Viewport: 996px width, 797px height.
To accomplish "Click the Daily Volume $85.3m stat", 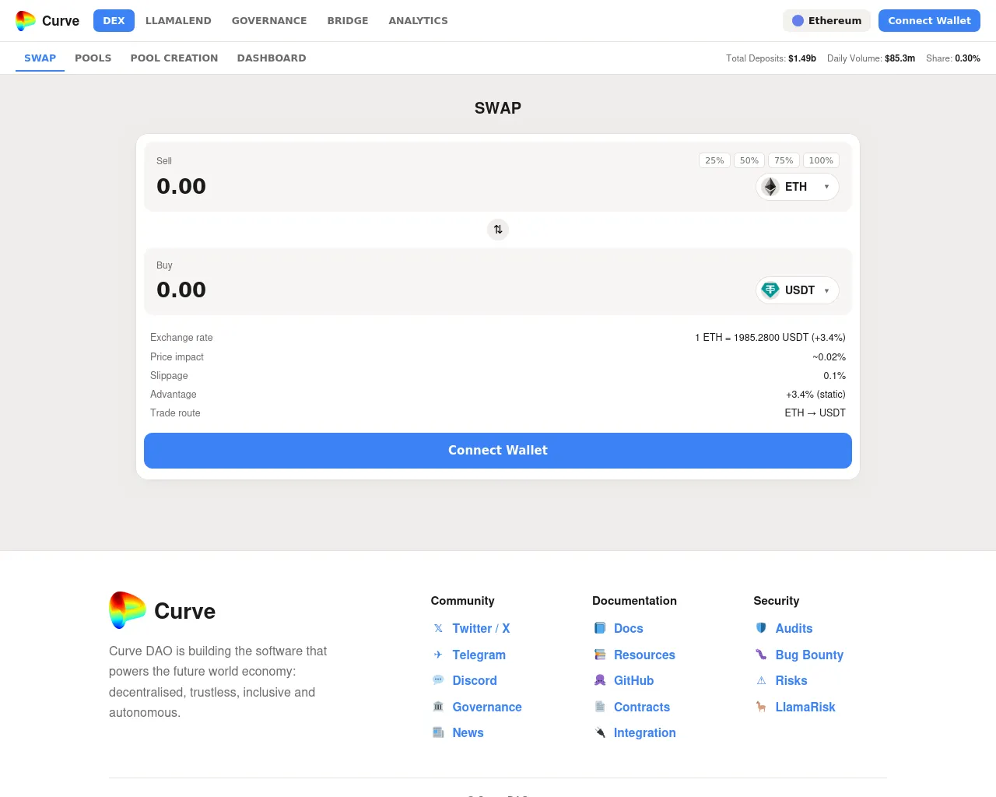I will point(871,58).
